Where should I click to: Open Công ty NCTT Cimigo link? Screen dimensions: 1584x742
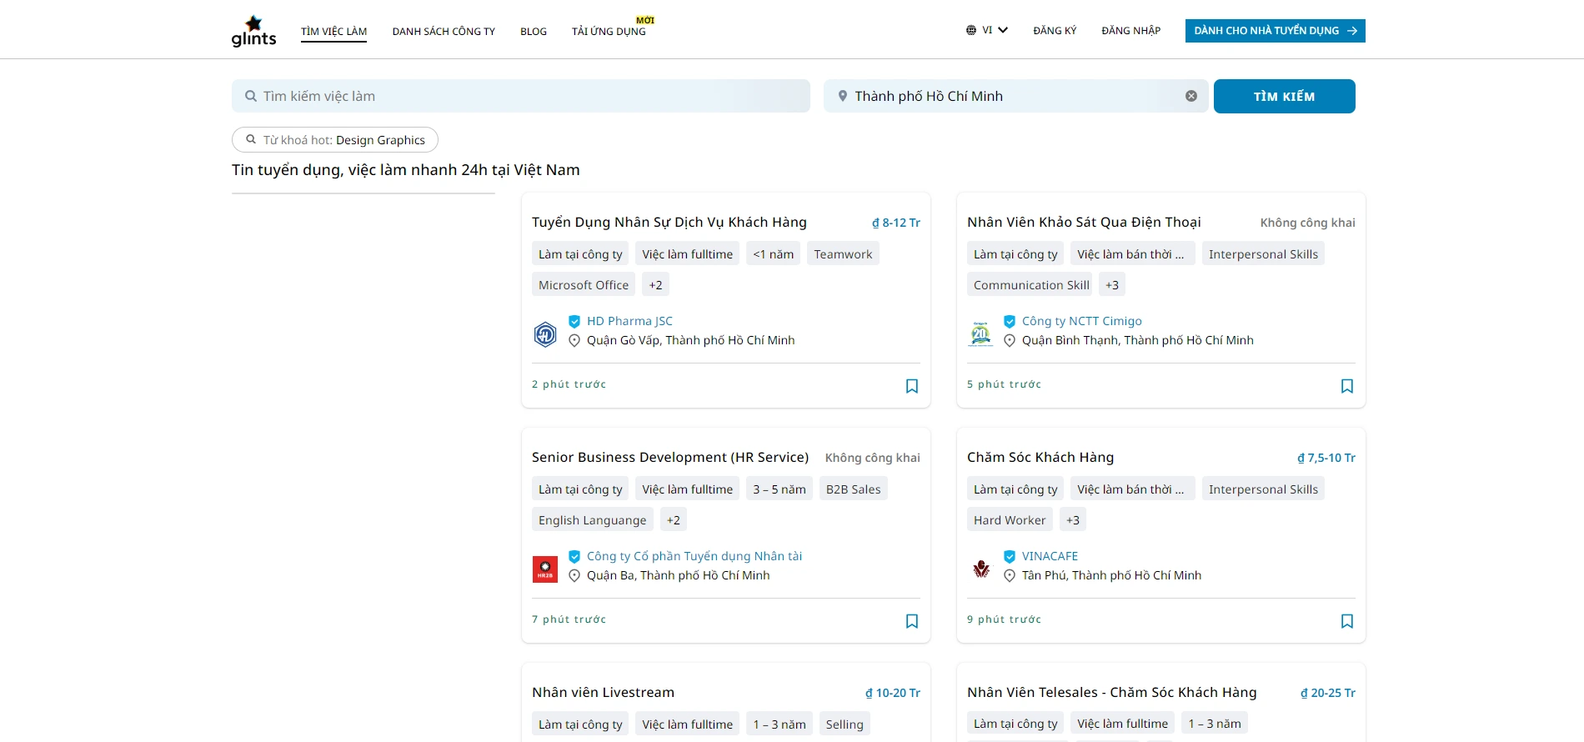(x=1081, y=321)
